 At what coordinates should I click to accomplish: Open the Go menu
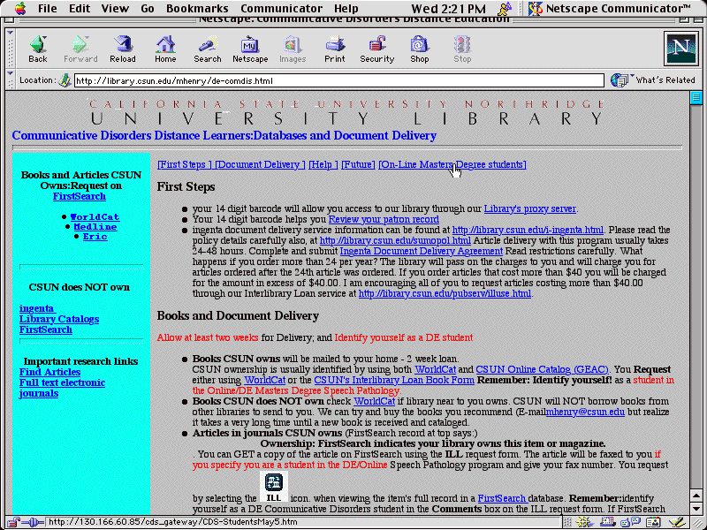tap(148, 9)
